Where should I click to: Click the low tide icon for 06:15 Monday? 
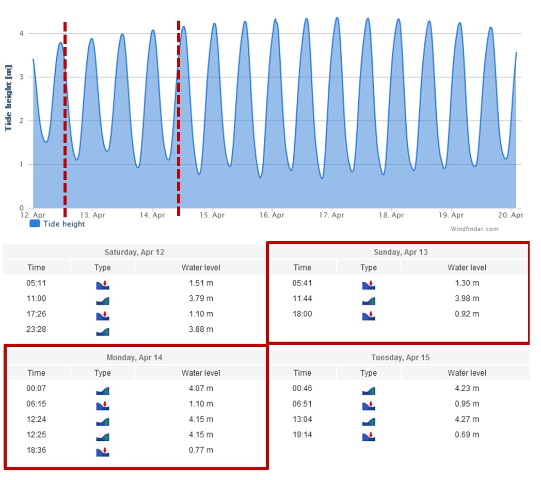pyautogui.click(x=103, y=406)
